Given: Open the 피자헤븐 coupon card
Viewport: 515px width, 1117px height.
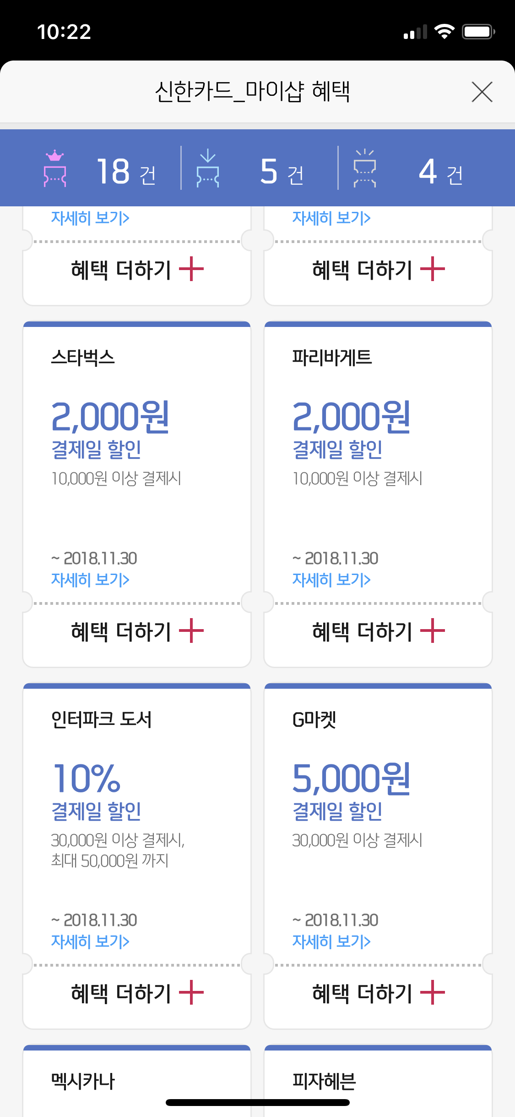Looking at the screenshot, I should point(378,1081).
